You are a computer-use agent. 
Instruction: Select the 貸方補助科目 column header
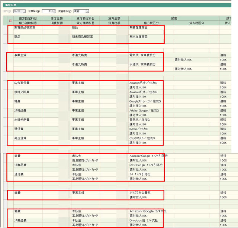tap(85, 23)
